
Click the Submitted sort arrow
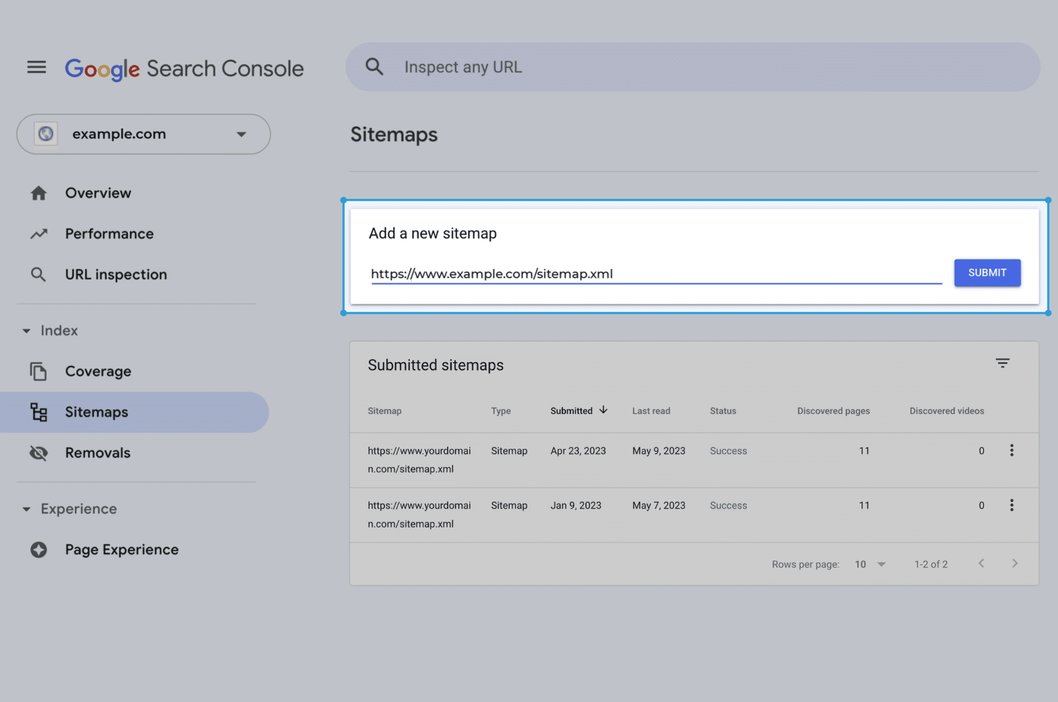[603, 410]
